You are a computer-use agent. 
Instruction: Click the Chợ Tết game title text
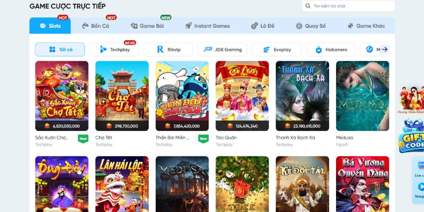click(x=103, y=138)
